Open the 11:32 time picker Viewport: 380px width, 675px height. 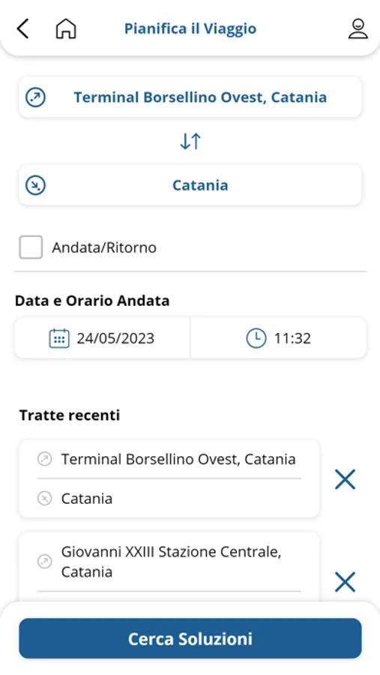click(278, 338)
